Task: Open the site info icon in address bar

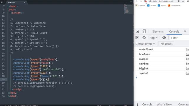Action: click(150, 1)
